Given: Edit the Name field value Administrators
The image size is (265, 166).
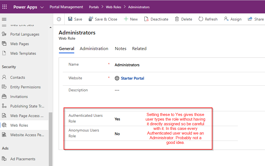Looking at the screenshot, I should pyautogui.click(x=127, y=65).
